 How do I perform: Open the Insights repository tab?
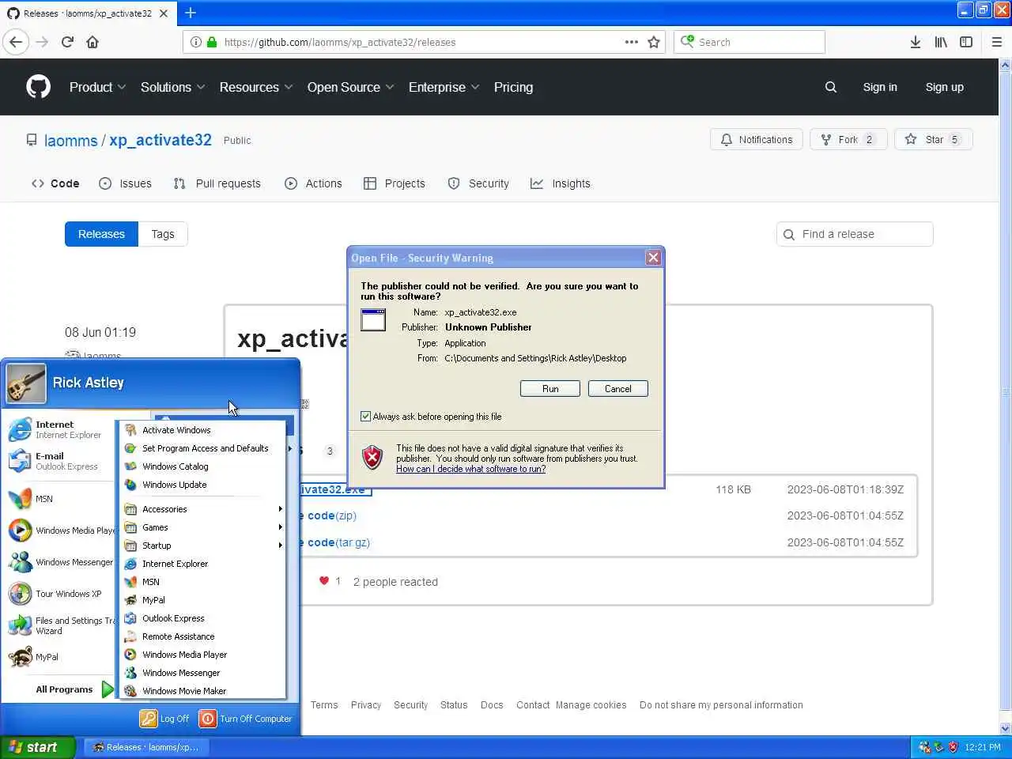click(560, 183)
